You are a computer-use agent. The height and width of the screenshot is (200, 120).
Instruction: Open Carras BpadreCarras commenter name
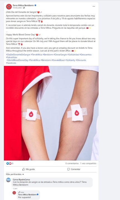(21, 179)
